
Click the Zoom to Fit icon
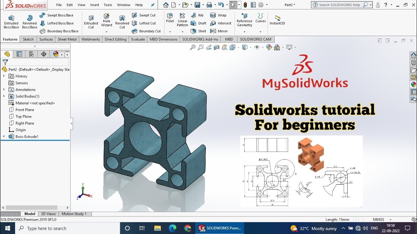pos(193,47)
